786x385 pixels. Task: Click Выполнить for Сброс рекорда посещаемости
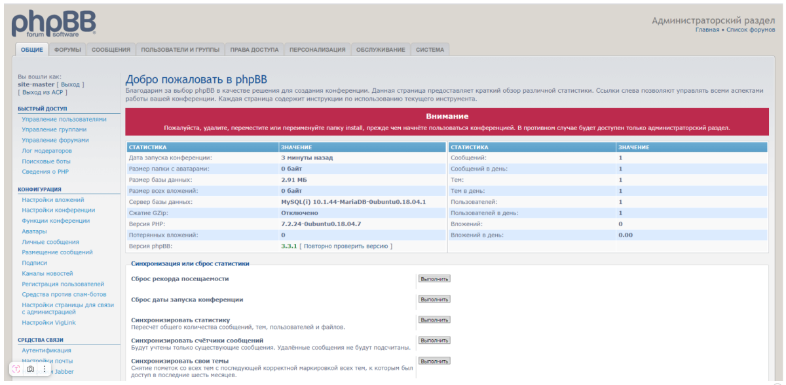434,278
